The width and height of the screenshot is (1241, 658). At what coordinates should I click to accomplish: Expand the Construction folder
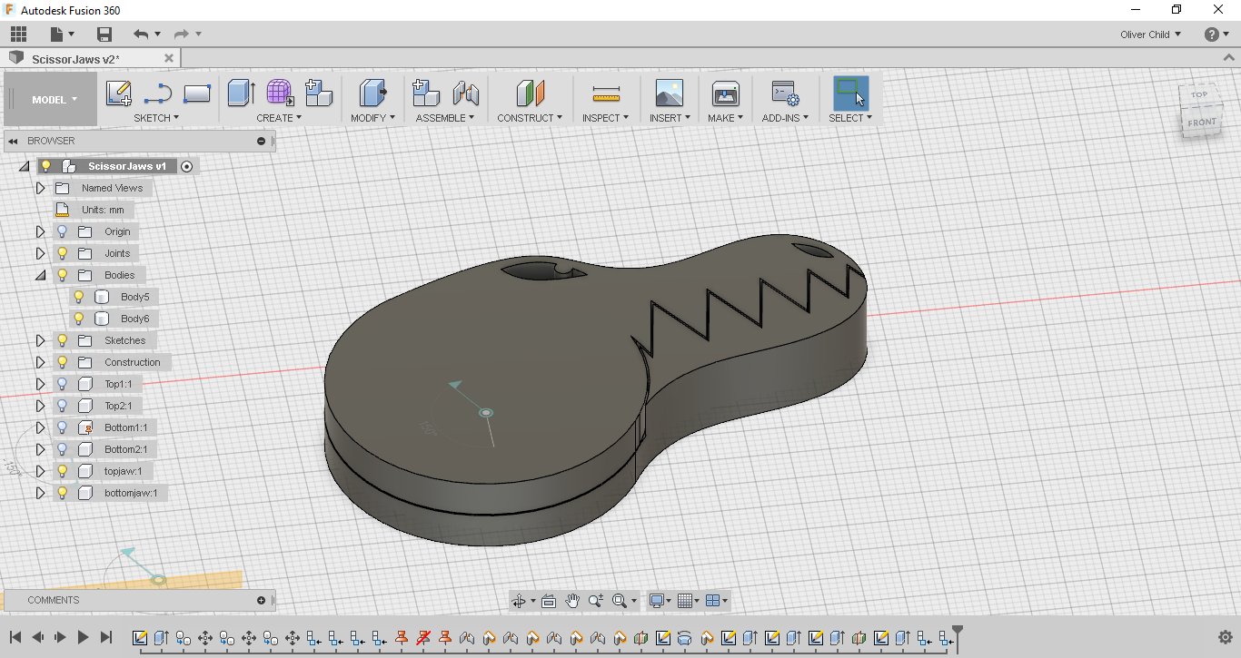tap(40, 362)
